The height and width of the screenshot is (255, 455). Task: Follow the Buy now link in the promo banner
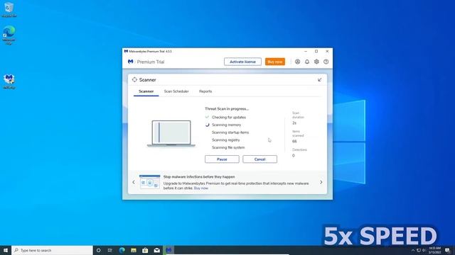tap(200, 188)
